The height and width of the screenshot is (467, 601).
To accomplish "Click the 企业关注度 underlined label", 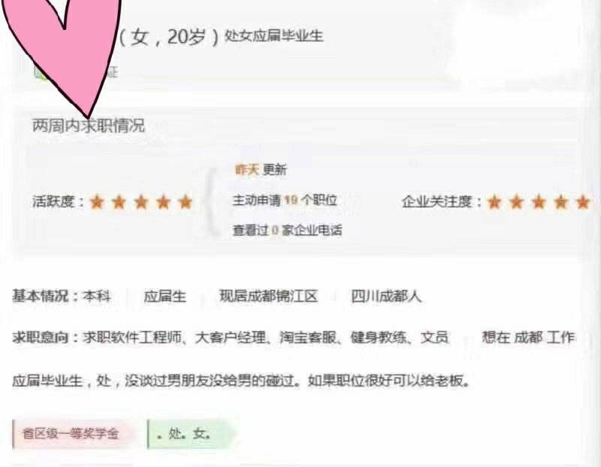I will coord(436,201).
